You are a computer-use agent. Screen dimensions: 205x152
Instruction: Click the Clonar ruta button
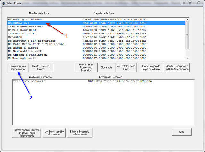tap(106, 67)
